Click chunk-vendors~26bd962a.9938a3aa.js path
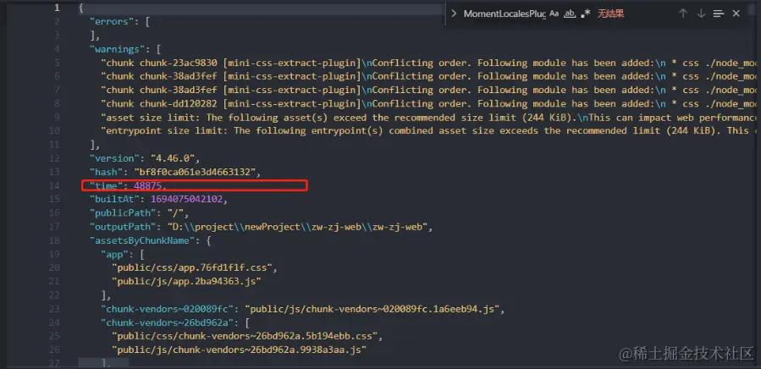The height and width of the screenshot is (369, 761). pos(239,350)
